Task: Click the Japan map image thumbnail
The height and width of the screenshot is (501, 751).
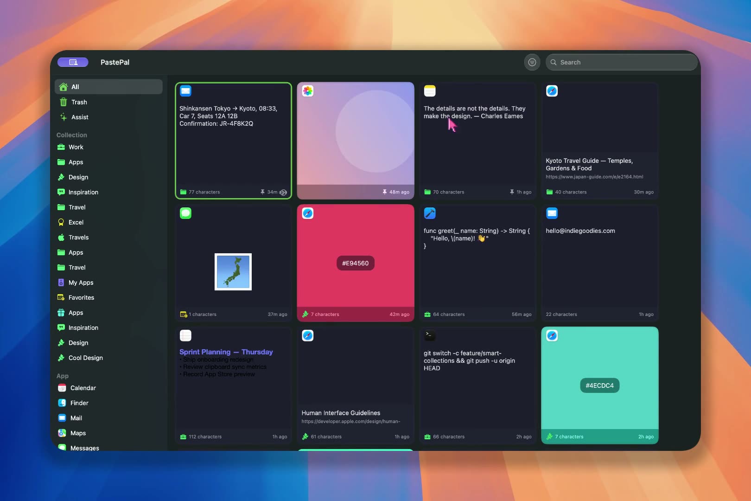Action: (233, 272)
